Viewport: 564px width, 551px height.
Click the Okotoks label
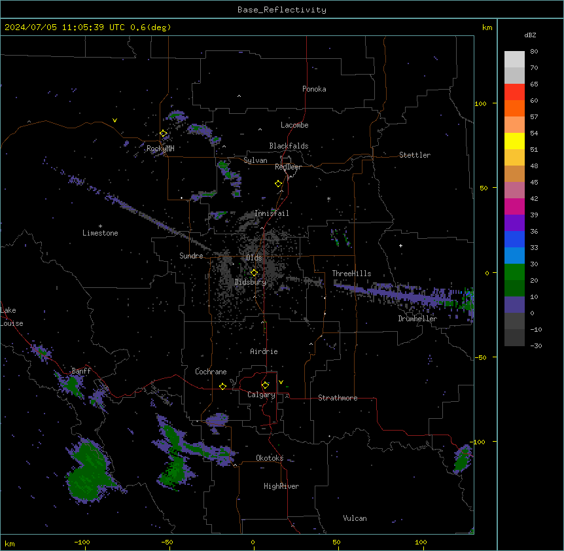coord(270,458)
